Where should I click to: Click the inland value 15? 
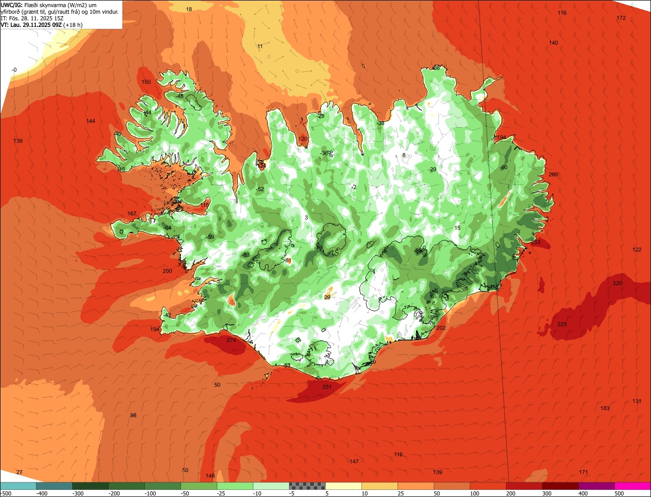tap(457, 228)
